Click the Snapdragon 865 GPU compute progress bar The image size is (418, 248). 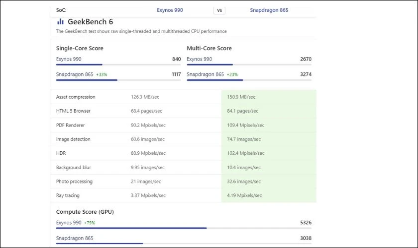pyautogui.click(x=184, y=244)
